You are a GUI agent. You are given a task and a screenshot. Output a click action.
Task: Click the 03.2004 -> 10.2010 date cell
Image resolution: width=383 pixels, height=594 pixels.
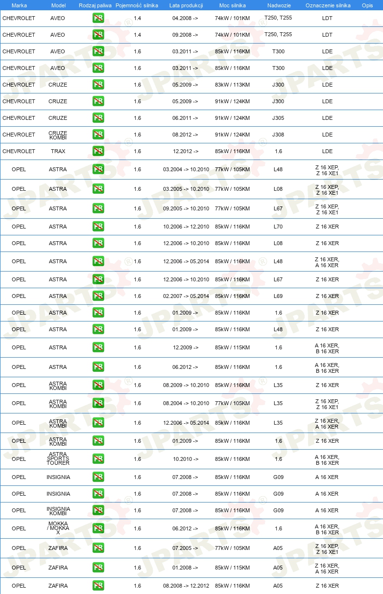(186, 169)
